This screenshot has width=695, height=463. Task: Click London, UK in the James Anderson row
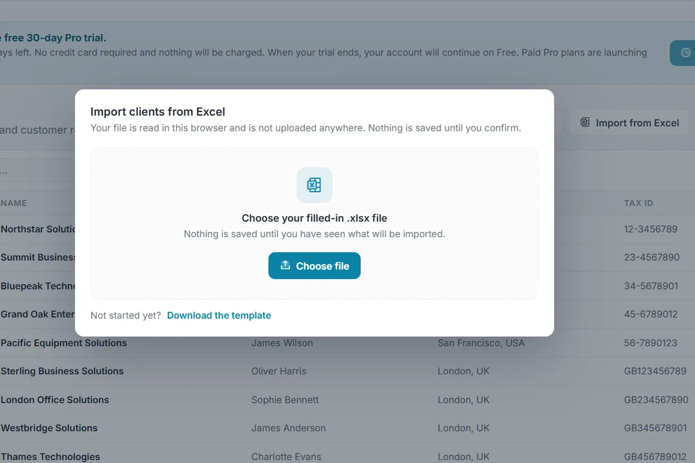click(464, 428)
